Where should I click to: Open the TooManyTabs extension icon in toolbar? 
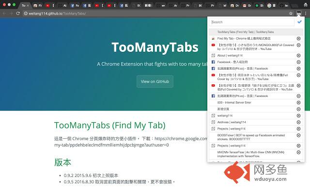pos(298,14)
